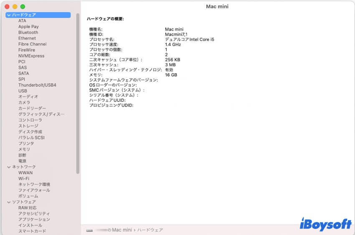Open the アプリケーション entry
The image size is (355, 235).
(x=34, y=220)
